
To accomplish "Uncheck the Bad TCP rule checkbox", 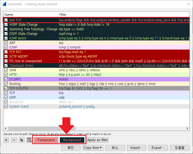I will 6,20.
